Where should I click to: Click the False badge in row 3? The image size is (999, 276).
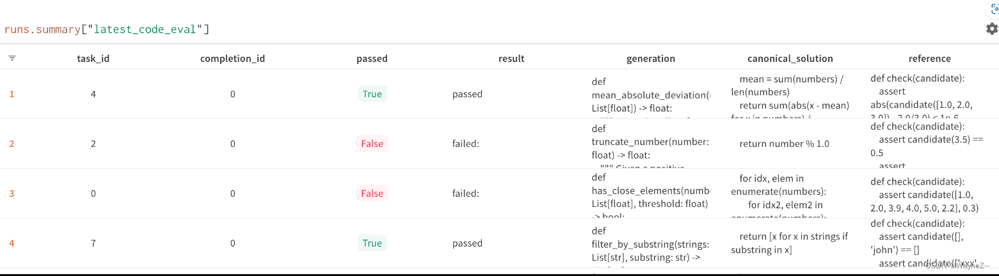(372, 194)
